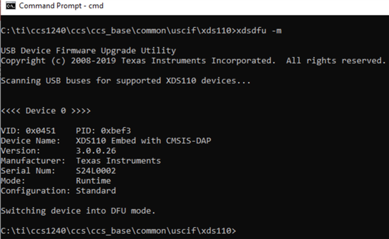Screen dimensions: 389x239
Task: Click the PID value 0xbef3
Action: pos(116,131)
